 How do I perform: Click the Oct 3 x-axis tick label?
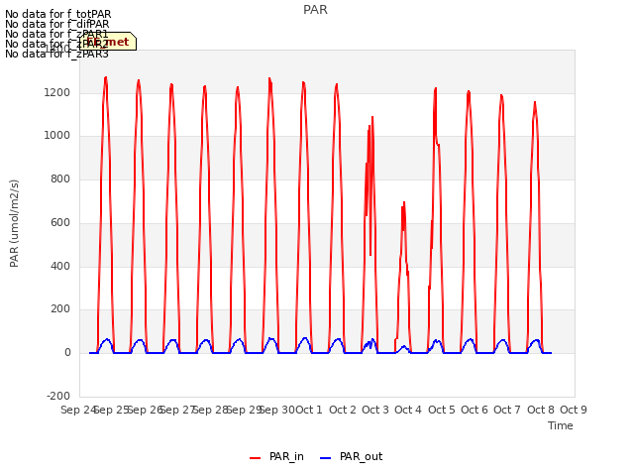(375, 410)
